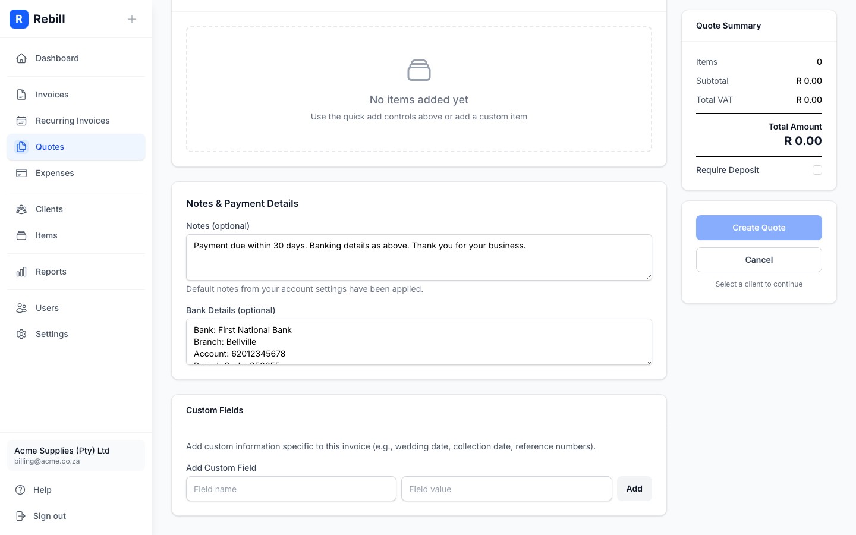856x535 pixels.
Task: View Clients via the people icon
Action: click(21, 209)
